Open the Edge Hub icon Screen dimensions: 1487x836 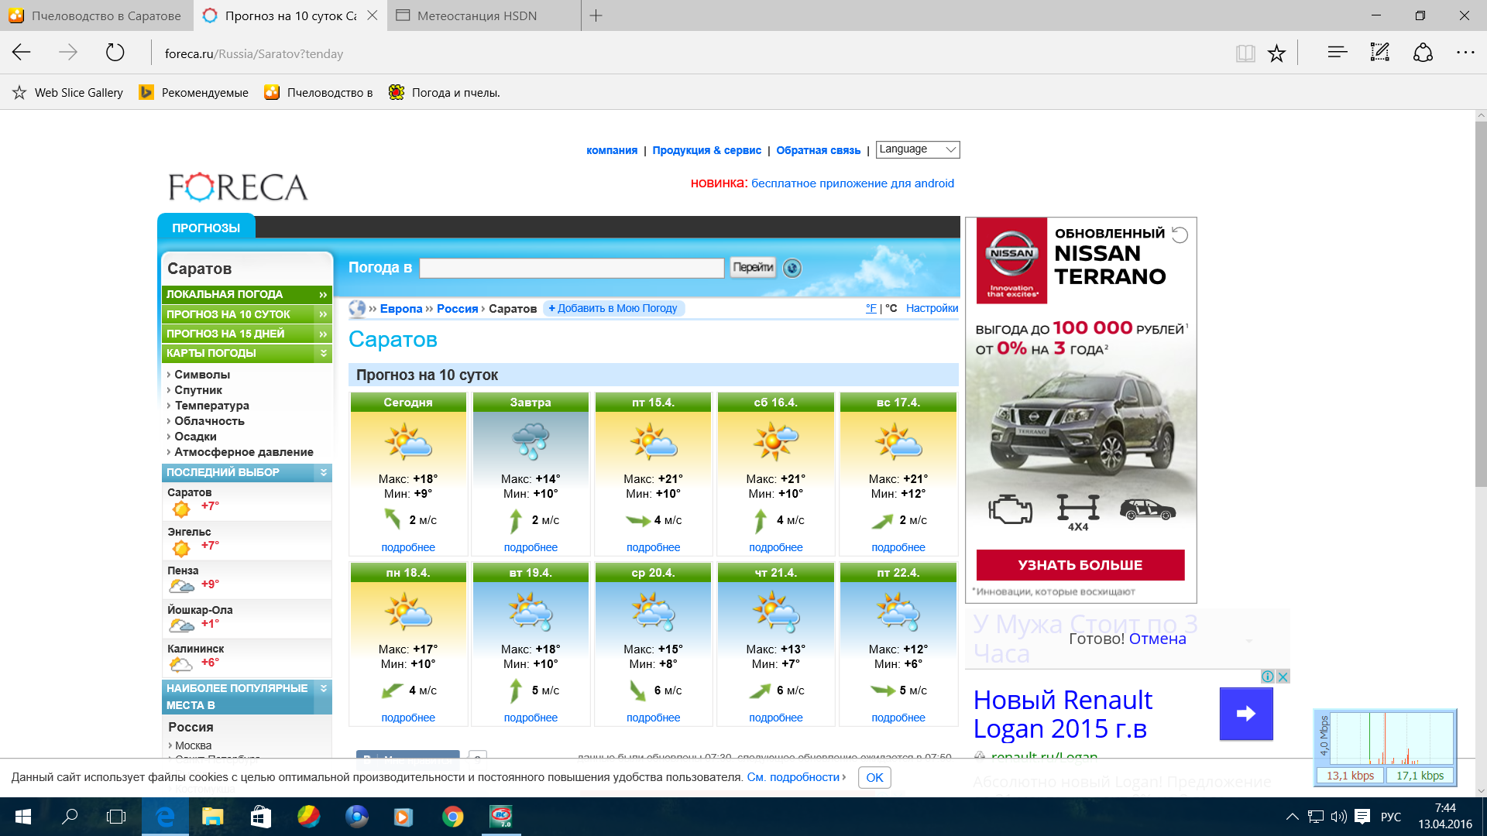click(x=1337, y=53)
